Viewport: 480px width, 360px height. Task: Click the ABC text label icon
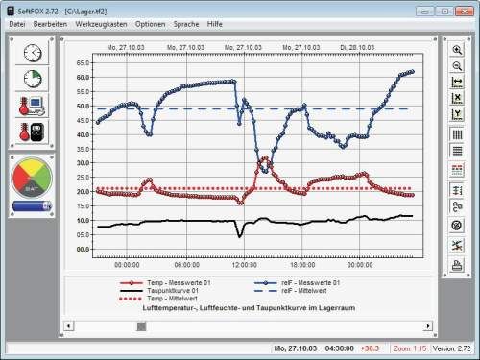tap(457, 206)
